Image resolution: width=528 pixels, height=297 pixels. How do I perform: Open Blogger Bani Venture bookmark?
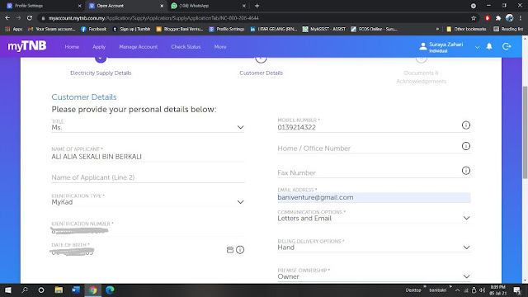pyautogui.click(x=180, y=30)
